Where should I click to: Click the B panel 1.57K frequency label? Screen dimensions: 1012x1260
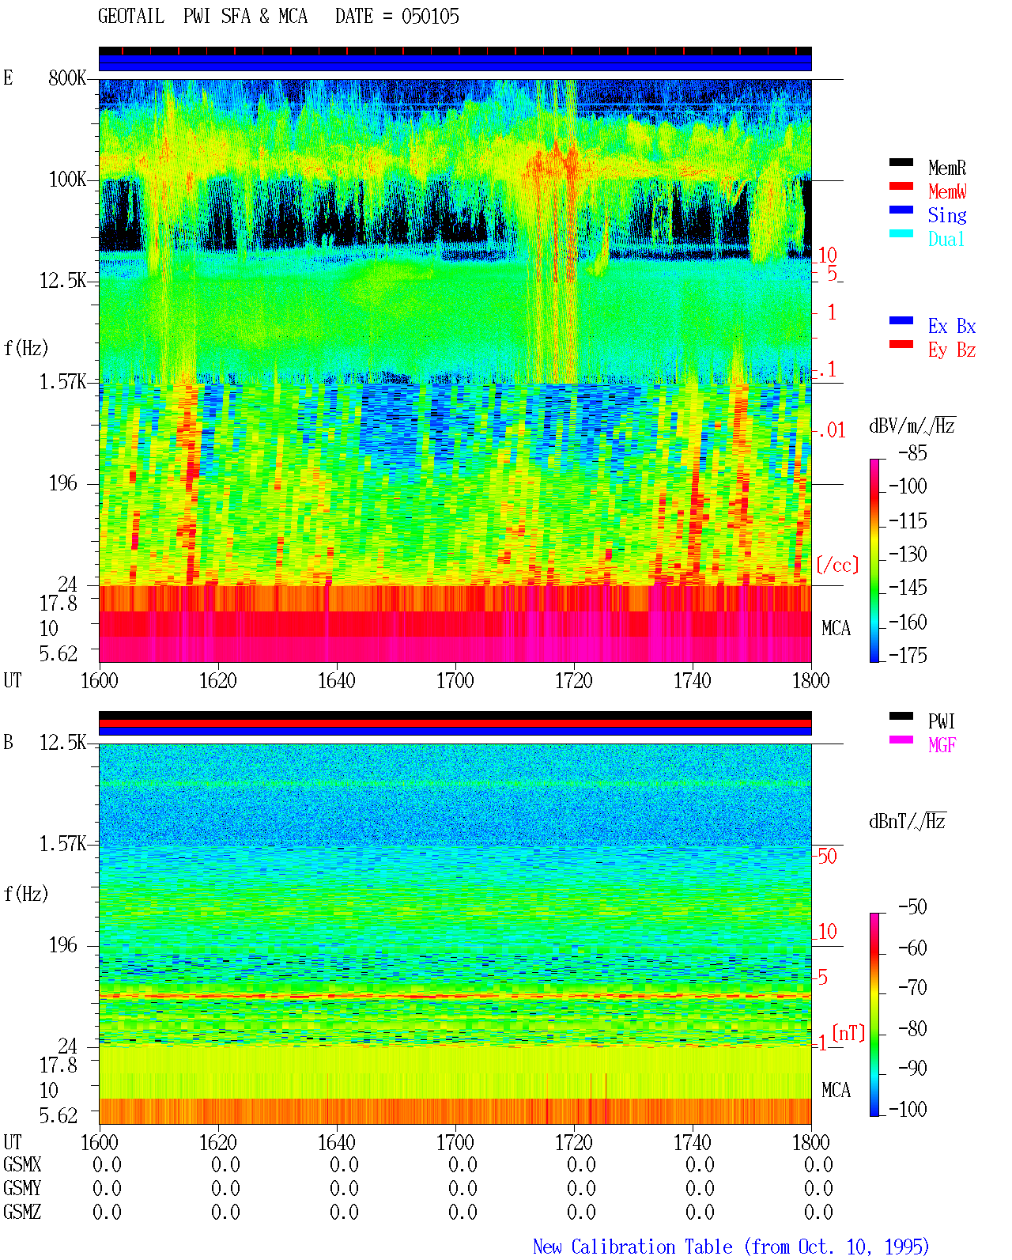point(62,844)
